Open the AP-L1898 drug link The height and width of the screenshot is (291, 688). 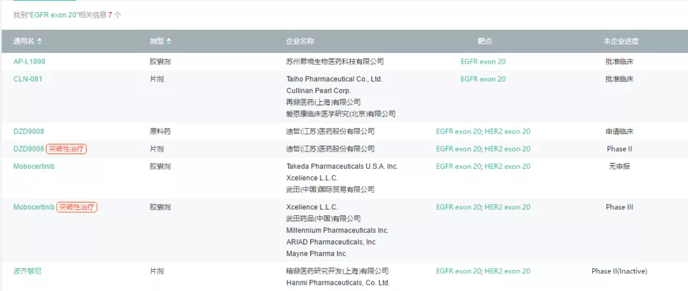[x=29, y=62]
